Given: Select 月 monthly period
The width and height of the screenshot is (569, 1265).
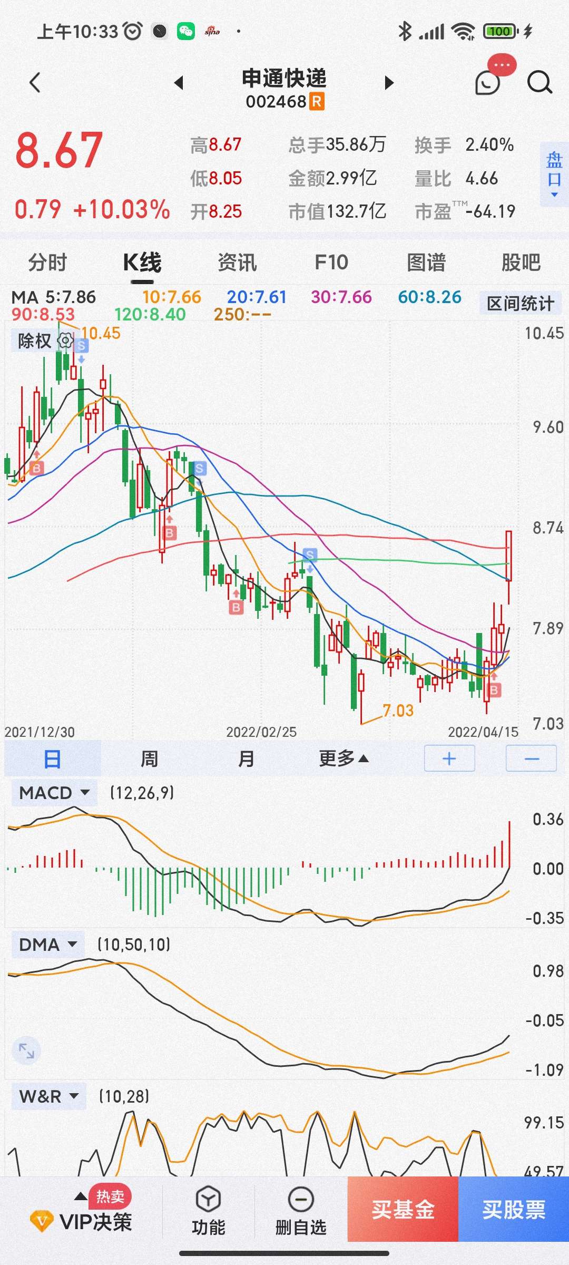Looking at the screenshot, I should click(x=246, y=758).
